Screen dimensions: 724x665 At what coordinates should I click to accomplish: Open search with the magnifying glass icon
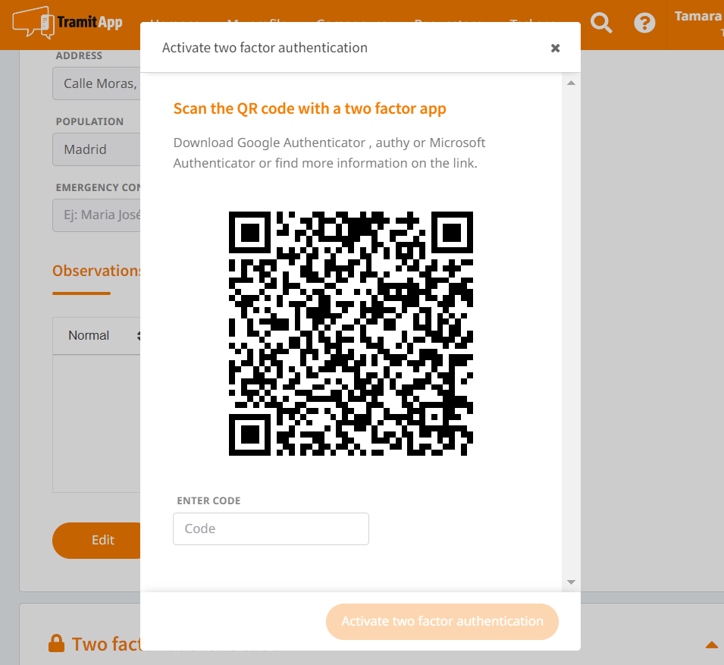point(601,24)
